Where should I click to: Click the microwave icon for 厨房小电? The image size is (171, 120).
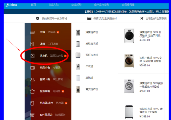[x=32, y=68]
